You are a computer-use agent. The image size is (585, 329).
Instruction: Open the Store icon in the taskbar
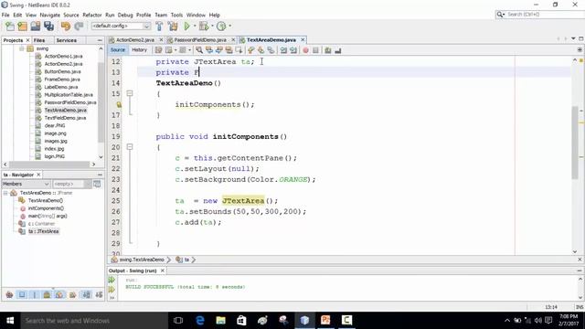click(x=241, y=321)
